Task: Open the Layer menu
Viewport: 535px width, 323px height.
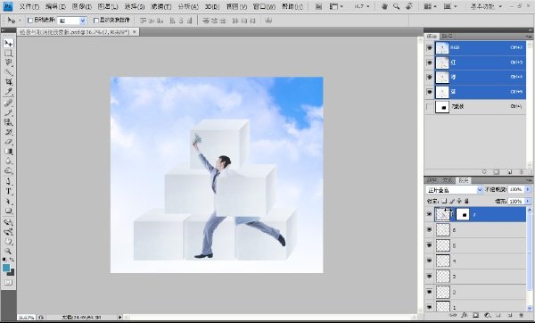Action: (108, 6)
